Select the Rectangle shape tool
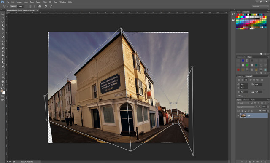The image size is (270, 163). 3,77
